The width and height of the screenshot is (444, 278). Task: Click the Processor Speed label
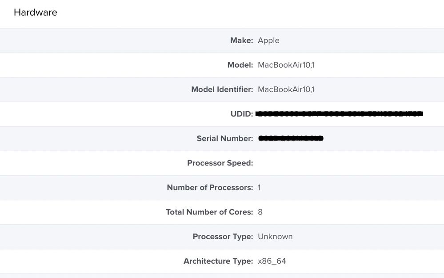tap(220, 163)
